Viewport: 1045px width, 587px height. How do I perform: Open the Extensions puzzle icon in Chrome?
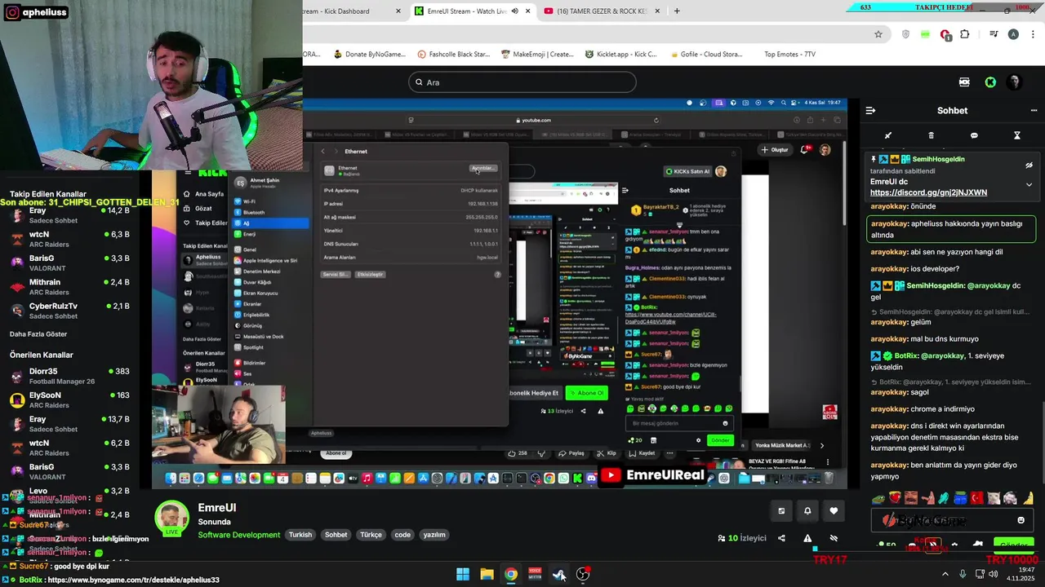point(965,34)
